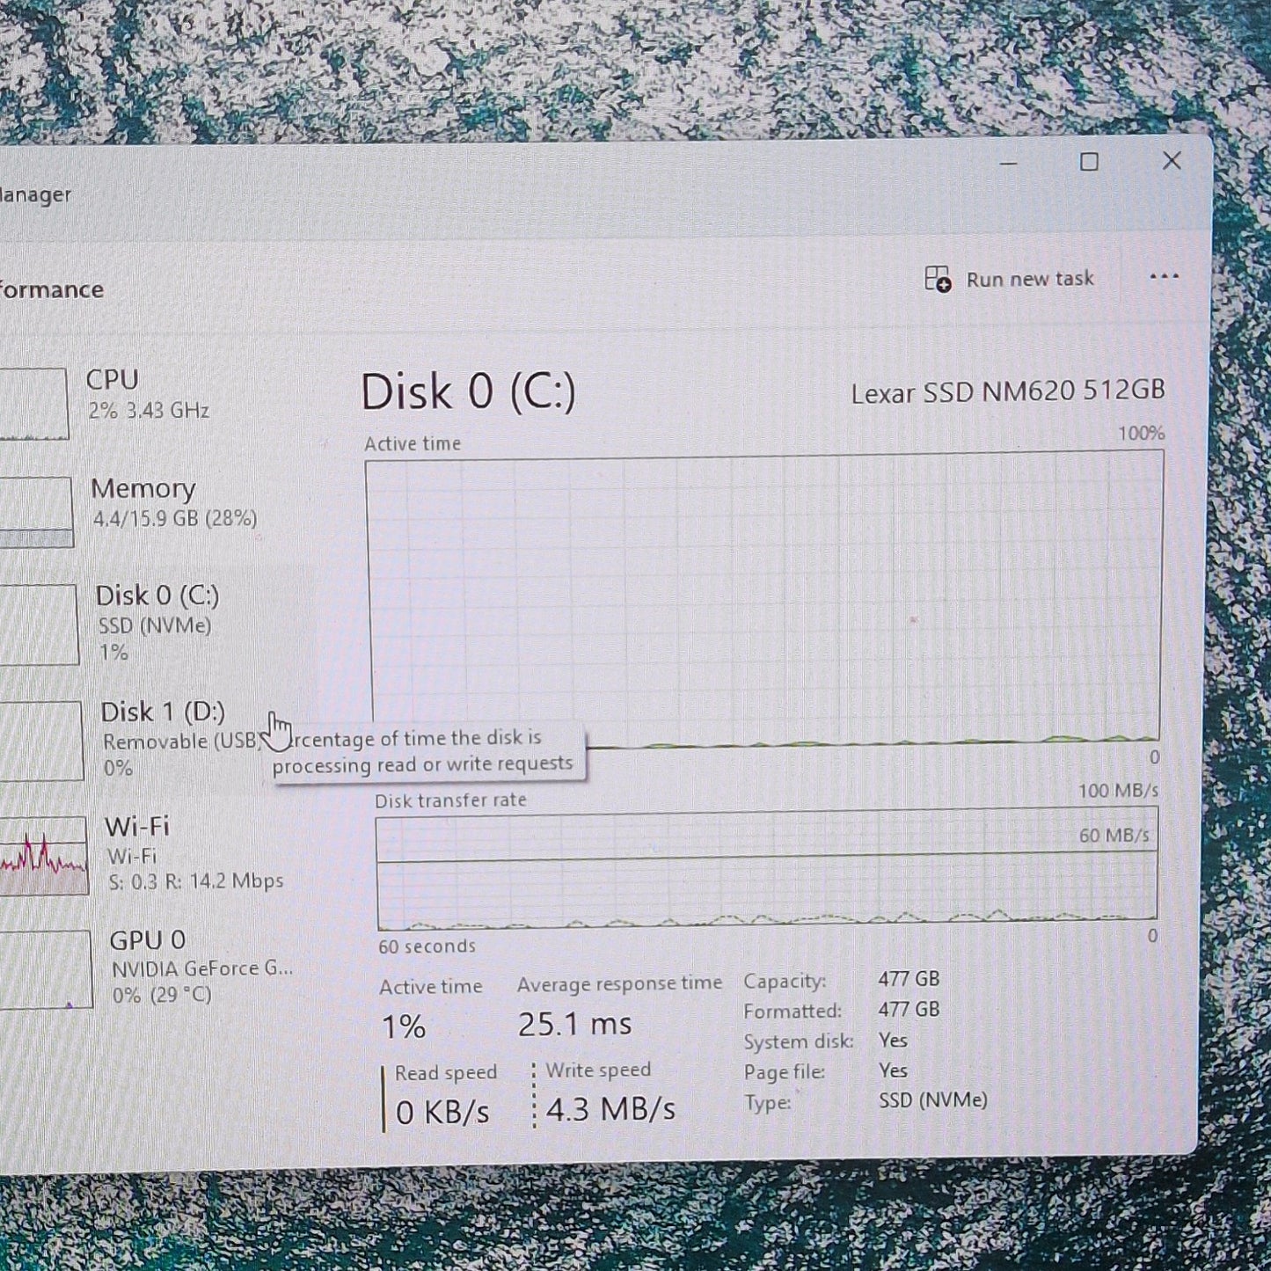Click the Lexar SSD NM620 512GB label
Viewport: 1271px width, 1271px height.
1008,391
